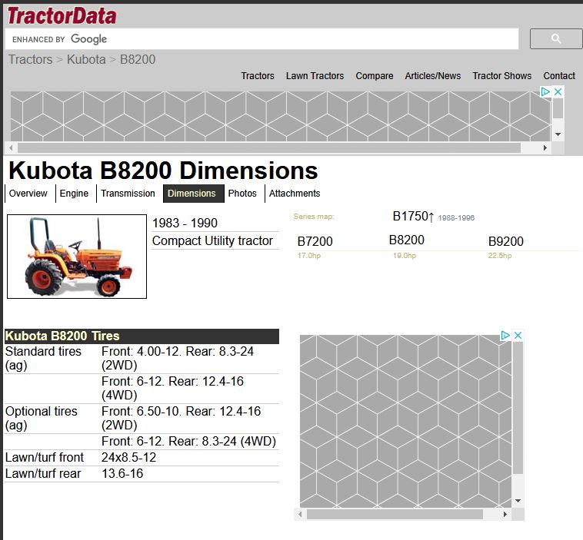The width and height of the screenshot is (583, 540).
Task: Click 'Front: 4.00-12. Rear: 8.3-24 (2WD)' value
Action: pos(178,359)
